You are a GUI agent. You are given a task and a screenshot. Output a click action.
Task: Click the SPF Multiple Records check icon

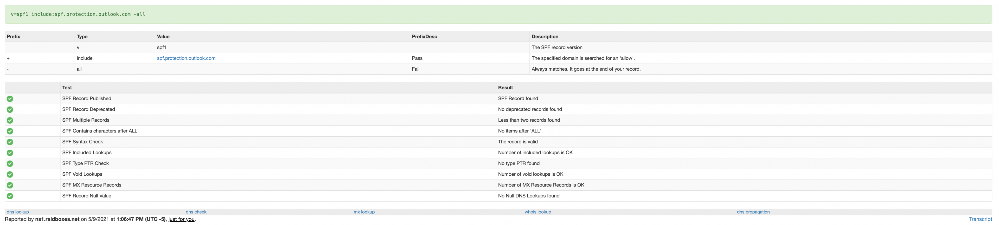click(x=10, y=121)
